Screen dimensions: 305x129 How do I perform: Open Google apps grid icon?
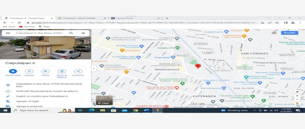pos(274,33)
